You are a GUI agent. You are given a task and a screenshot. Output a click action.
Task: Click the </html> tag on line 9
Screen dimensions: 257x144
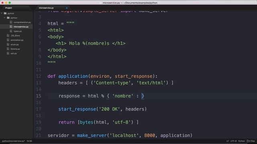(x=57, y=56)
